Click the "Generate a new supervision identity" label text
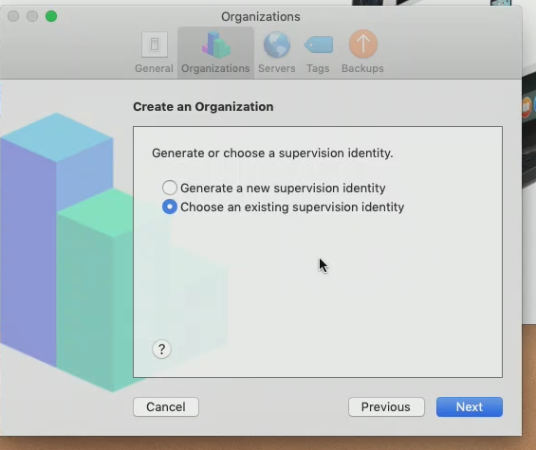This screenshot has width=536, height=450. click(283, 189)
